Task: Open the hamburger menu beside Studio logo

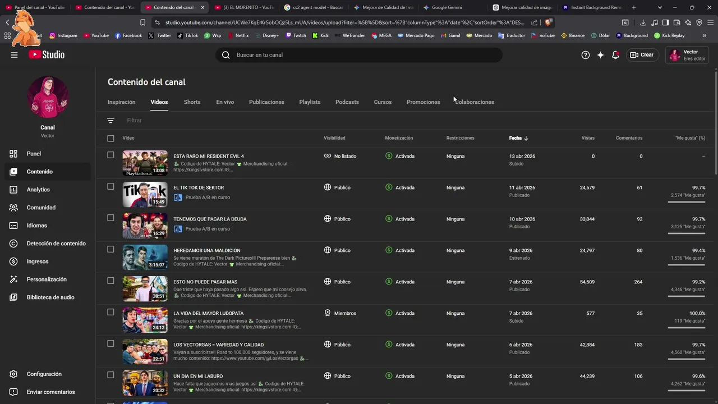Action: tap(14, 55)
